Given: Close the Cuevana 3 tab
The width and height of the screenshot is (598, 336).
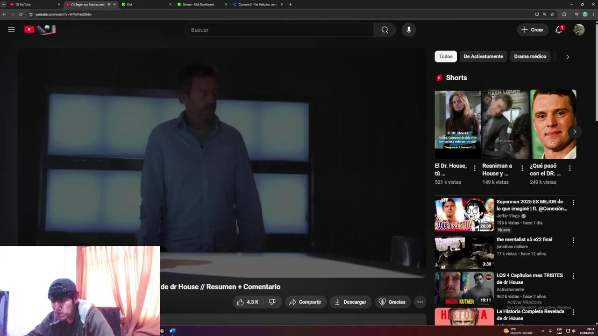Looking at the screenshot, I should pos(282,4).
